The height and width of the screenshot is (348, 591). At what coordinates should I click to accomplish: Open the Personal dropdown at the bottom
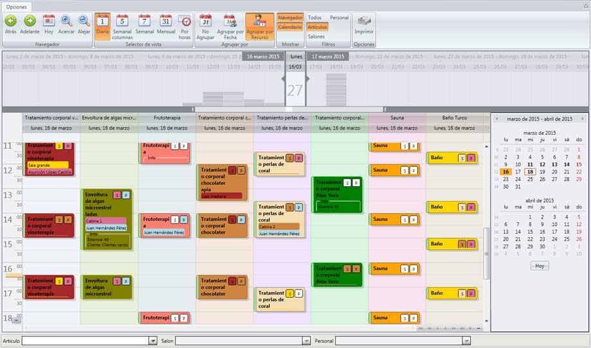(466, 341)
